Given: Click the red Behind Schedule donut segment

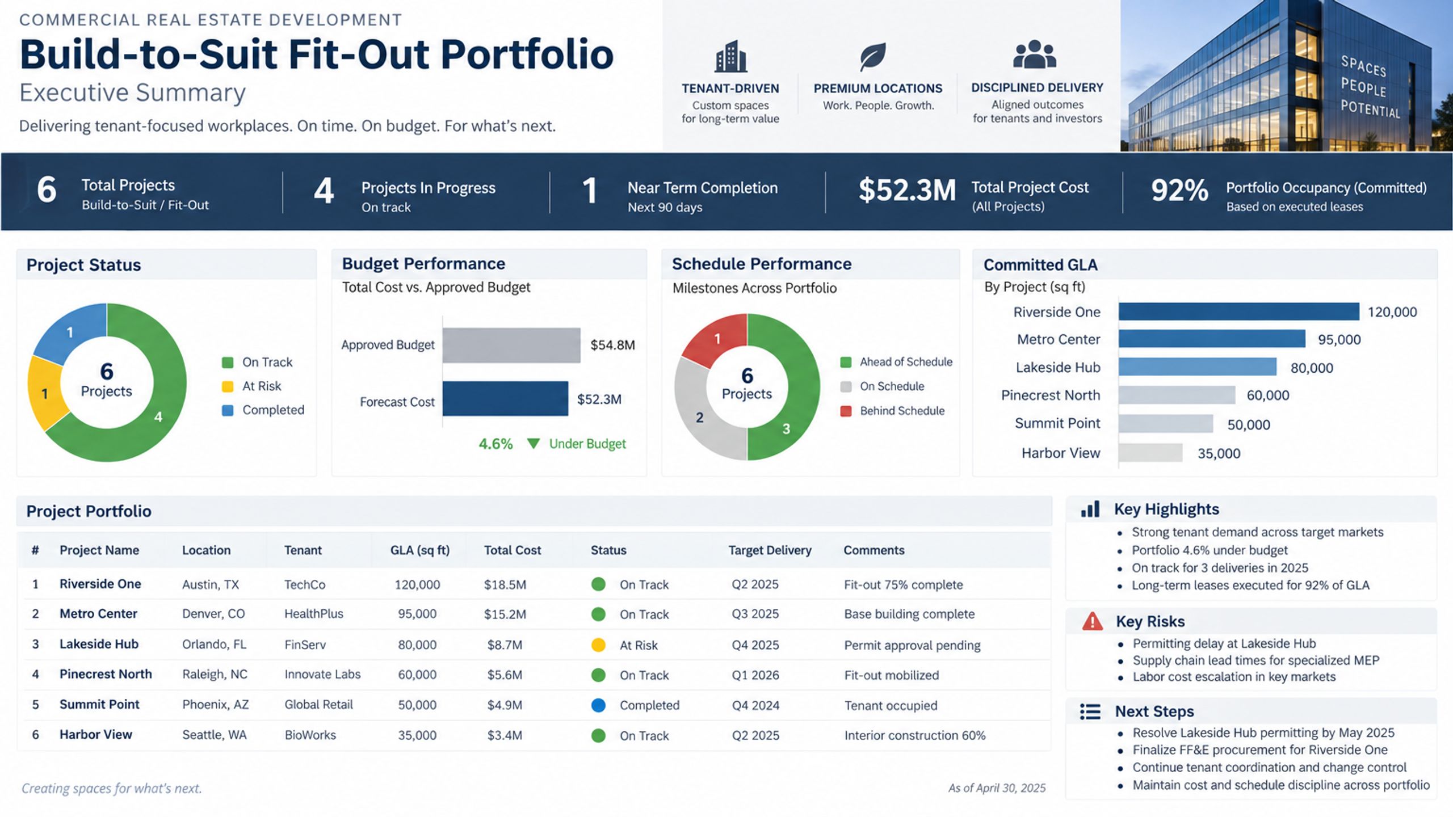Looking at the screenshot, I should [x=718, y=338].
